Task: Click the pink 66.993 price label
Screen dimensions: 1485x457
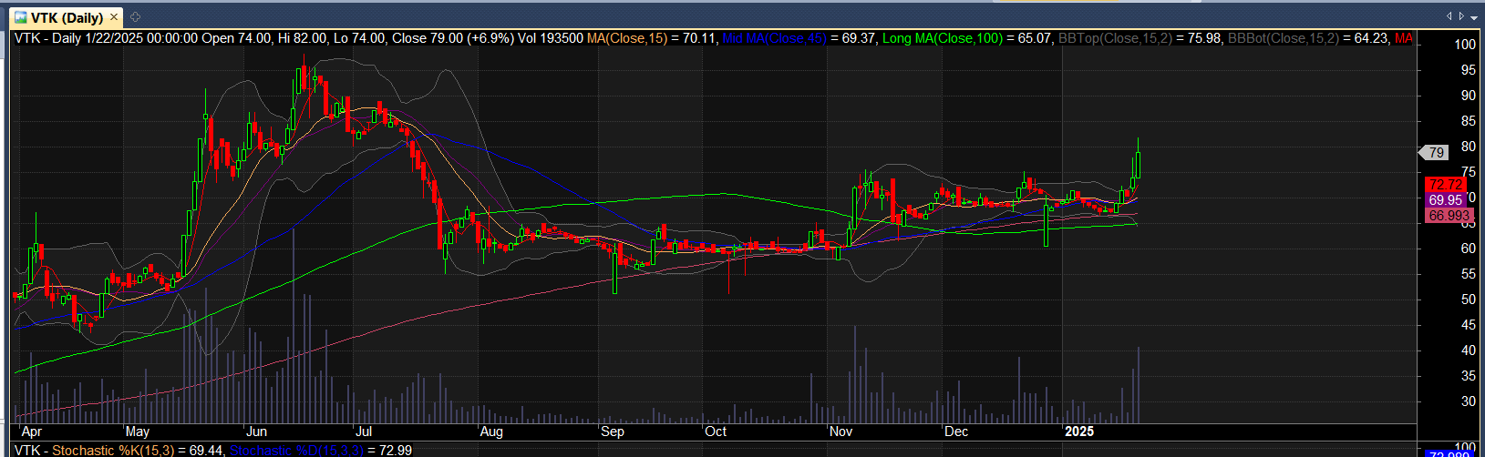Action: pyautogui.click(x=1448, y=215)
